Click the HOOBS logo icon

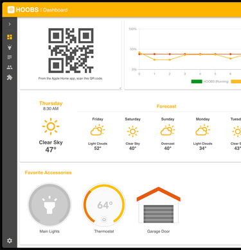tap(11, 10)
